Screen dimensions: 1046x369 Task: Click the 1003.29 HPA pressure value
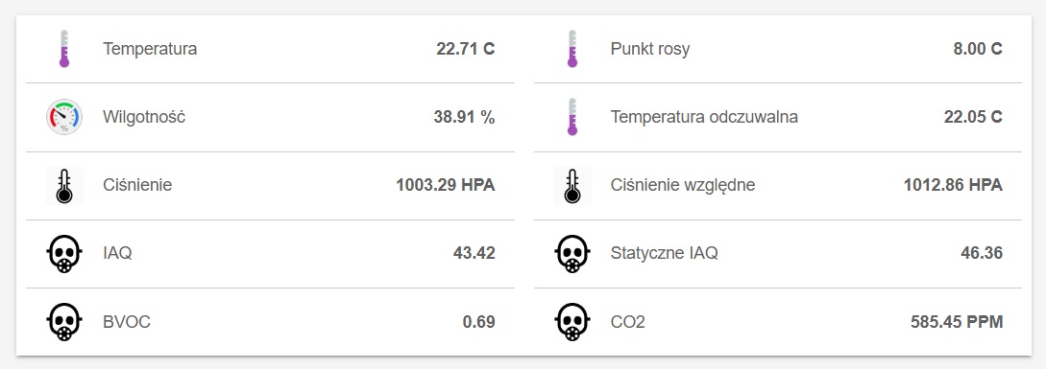click(446, 185)
